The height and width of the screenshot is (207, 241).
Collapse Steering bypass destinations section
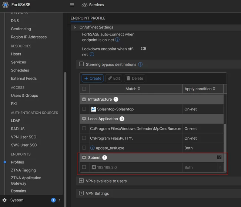pos(81,64)
